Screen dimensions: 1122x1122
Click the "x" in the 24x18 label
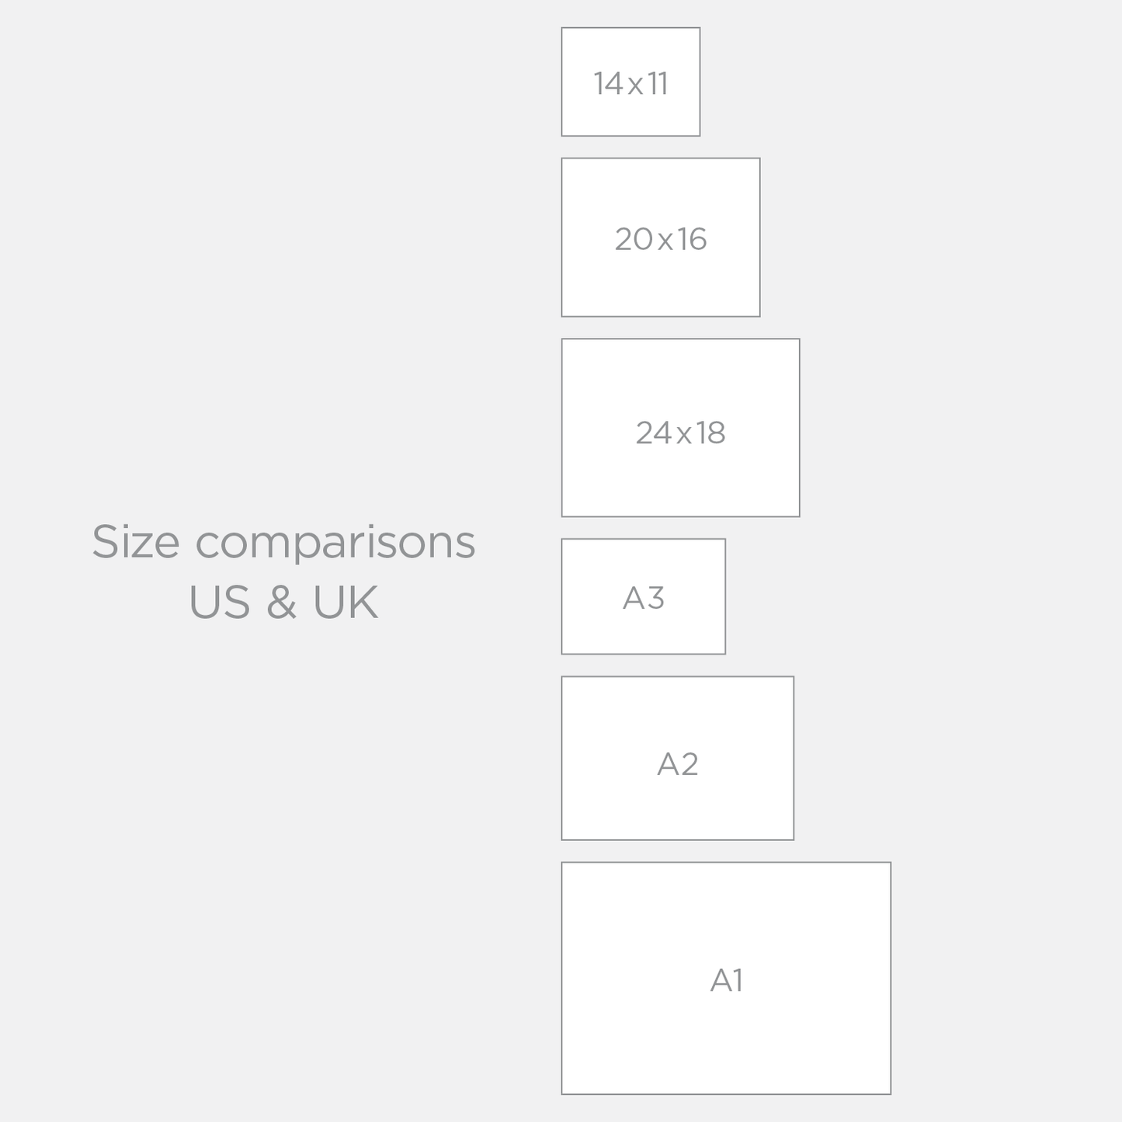(683, 436)
